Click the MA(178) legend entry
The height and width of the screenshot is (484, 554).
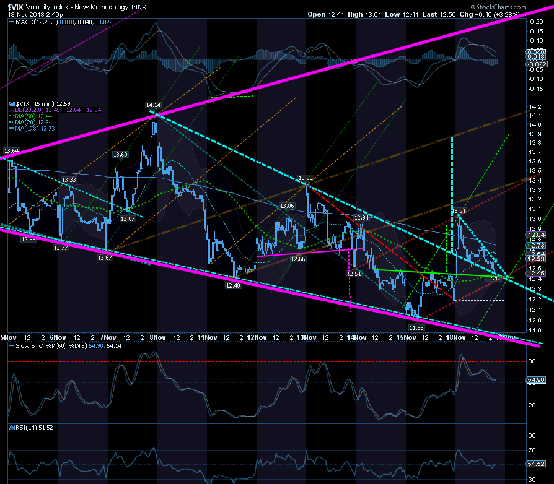pos(35,129)
